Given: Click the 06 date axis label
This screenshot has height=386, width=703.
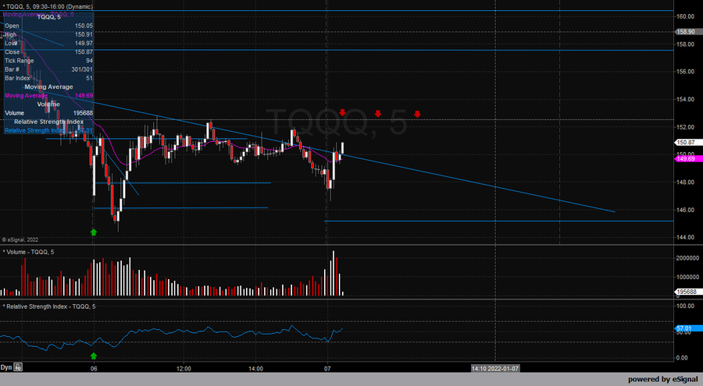Looking at the screenshot, I should (x=94, y=369).
